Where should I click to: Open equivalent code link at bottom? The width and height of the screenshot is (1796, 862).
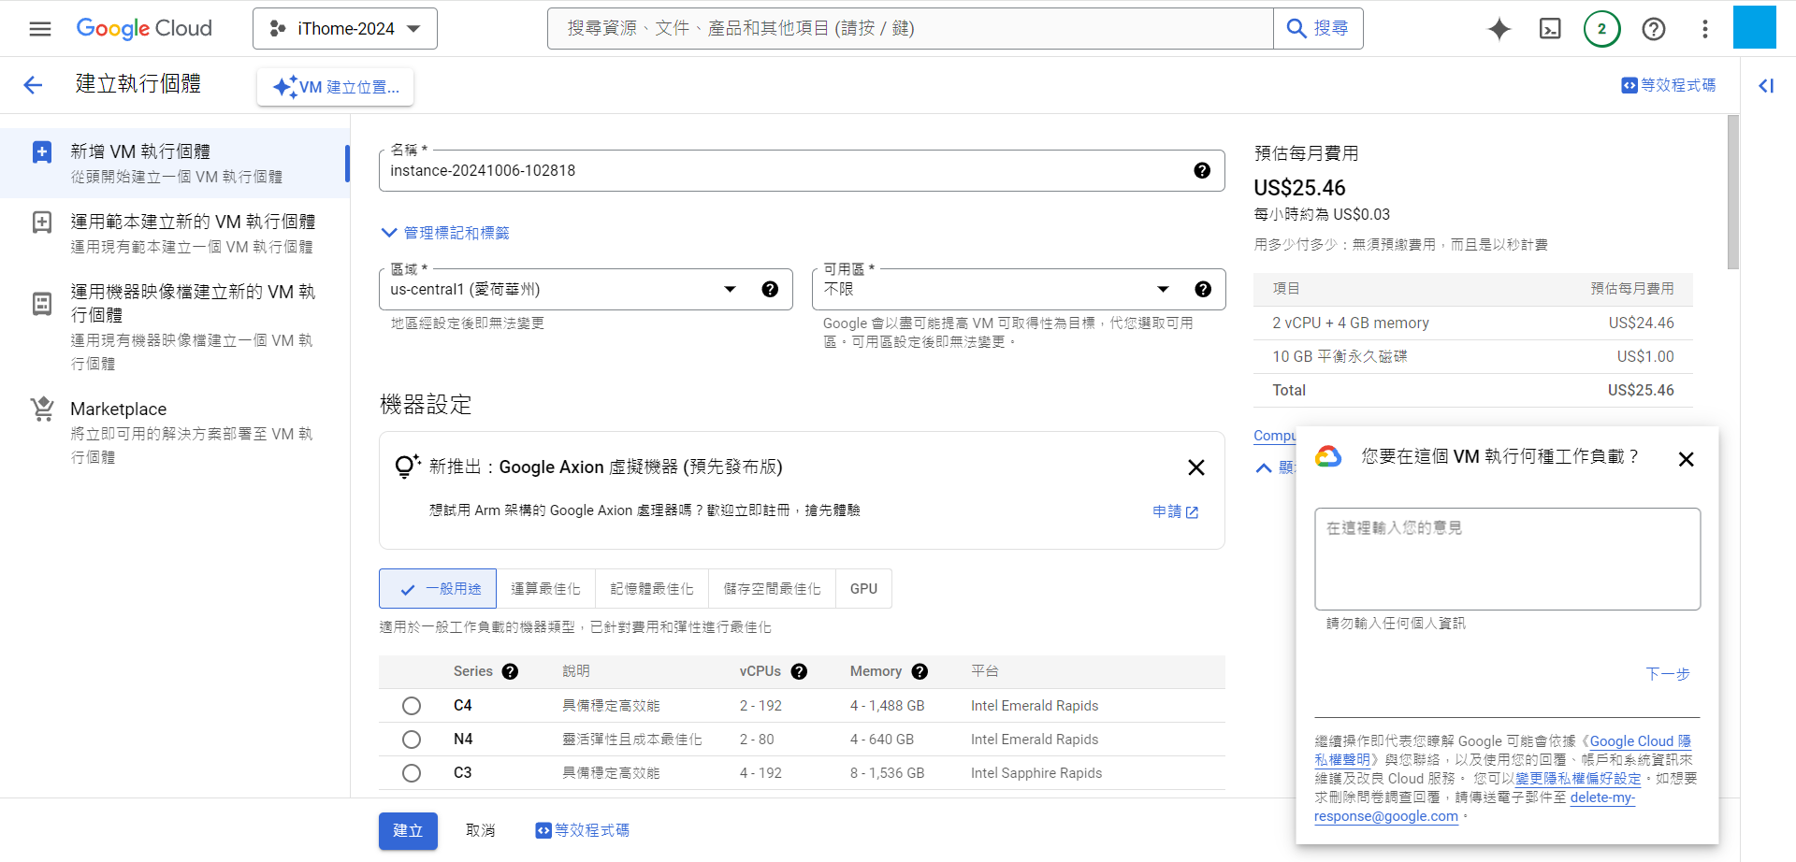coord(582,830)
